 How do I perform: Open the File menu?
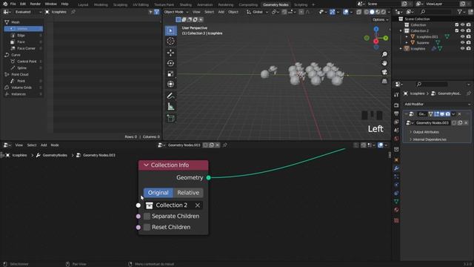coord(13,4)
